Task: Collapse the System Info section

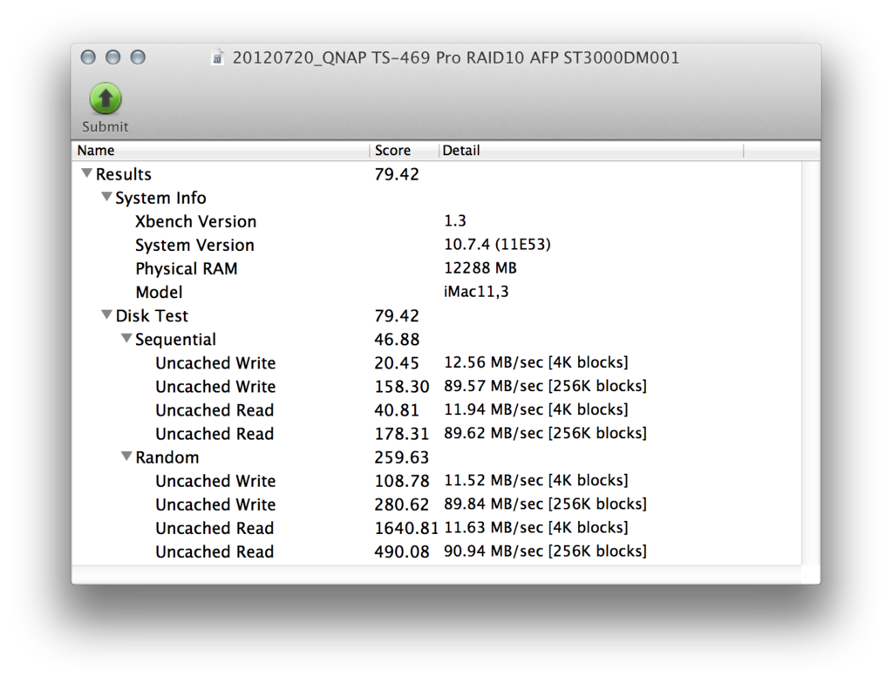Action: [x=106, y=198]
